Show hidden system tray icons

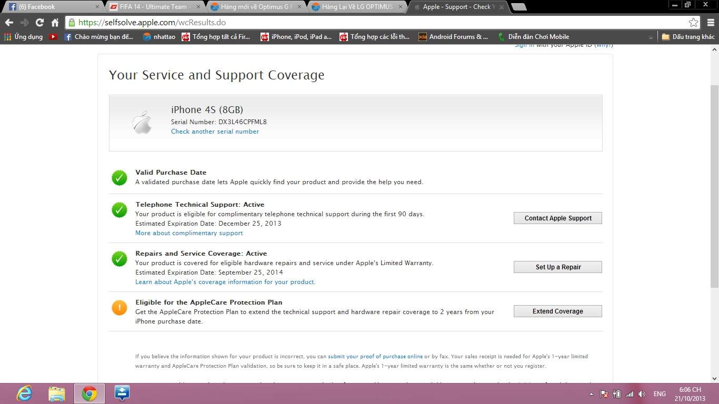click(591, 394)
